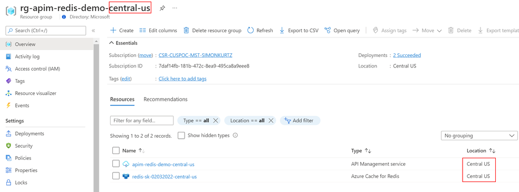The image size is (519, 192).
Task: Click the API Management cloud icon
Action: pos(126,164)
